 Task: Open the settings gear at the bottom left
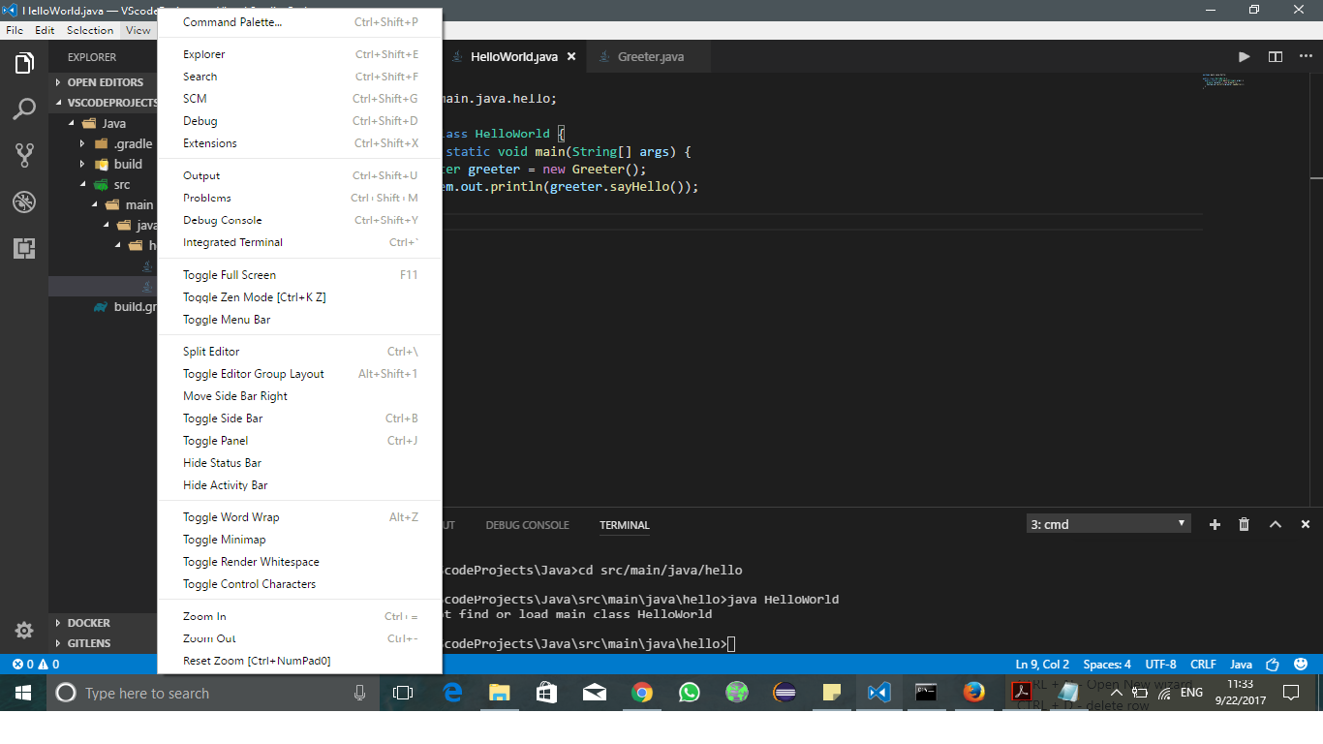(23, 630)
